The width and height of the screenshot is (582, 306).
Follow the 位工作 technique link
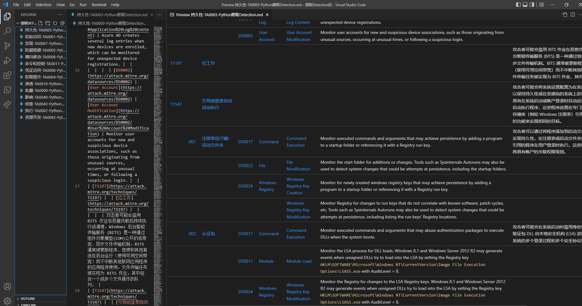[x=208, y=63]
